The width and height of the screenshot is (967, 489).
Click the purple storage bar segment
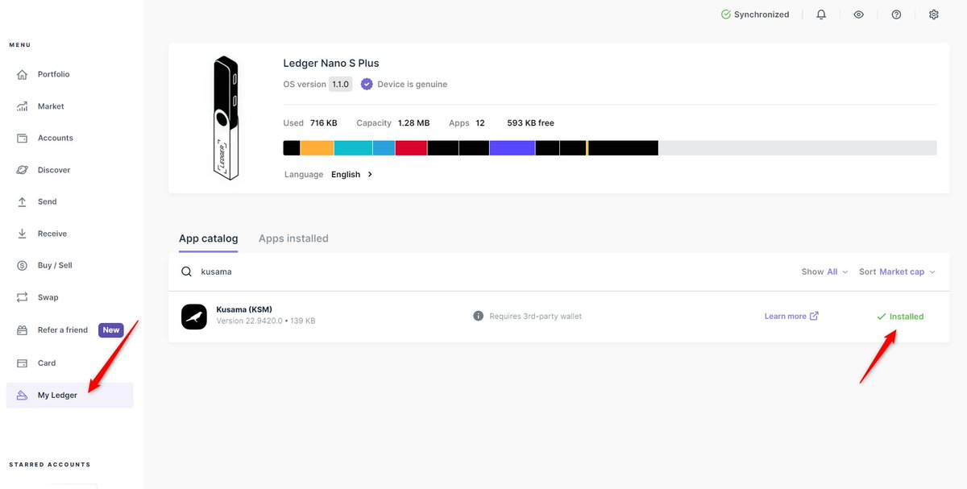click(x=513, y=148)
